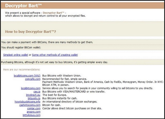Screen dimensions: 165x119
Task: Visit the bitquick.co link
Action: 34,98
